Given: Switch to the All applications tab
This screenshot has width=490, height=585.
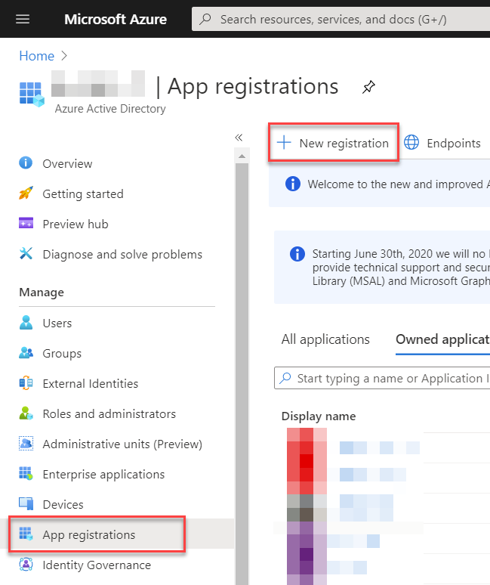Looking at the screenshot, I should point(325,339).
